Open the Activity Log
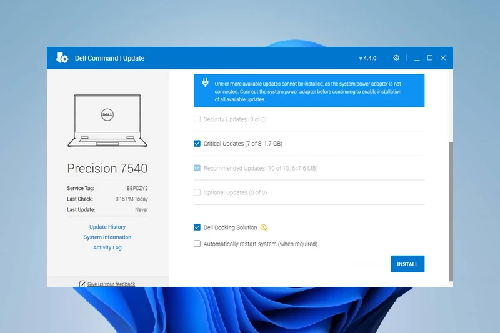Screen dimensions: 500x333 coord(107,247)
